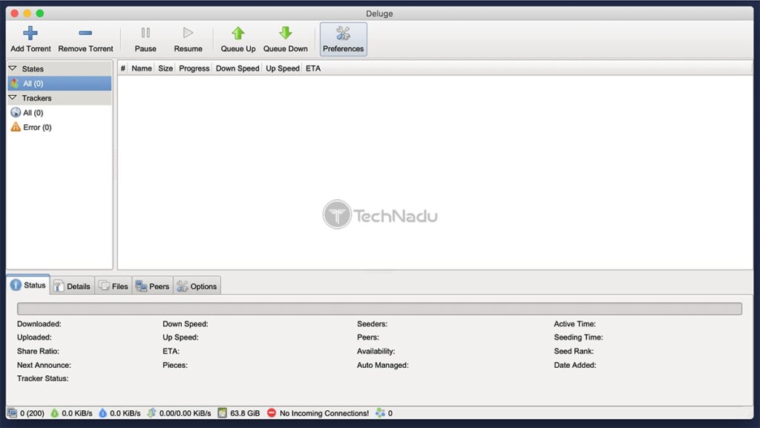
Task: Sort torrents by the # column
Action: pos(123,68)
